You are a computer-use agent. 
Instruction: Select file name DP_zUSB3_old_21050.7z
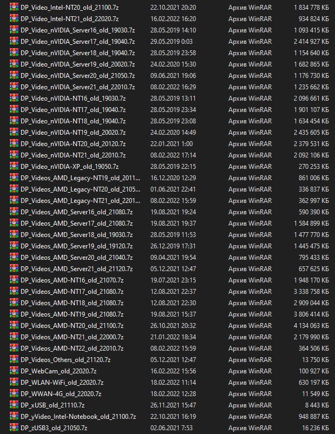tap(54, 428)
